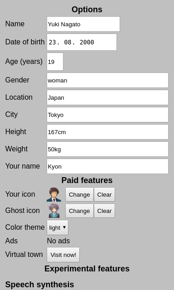Clear your icon image
This screenshot has width=174, height=290.
[x=104, y=194]
